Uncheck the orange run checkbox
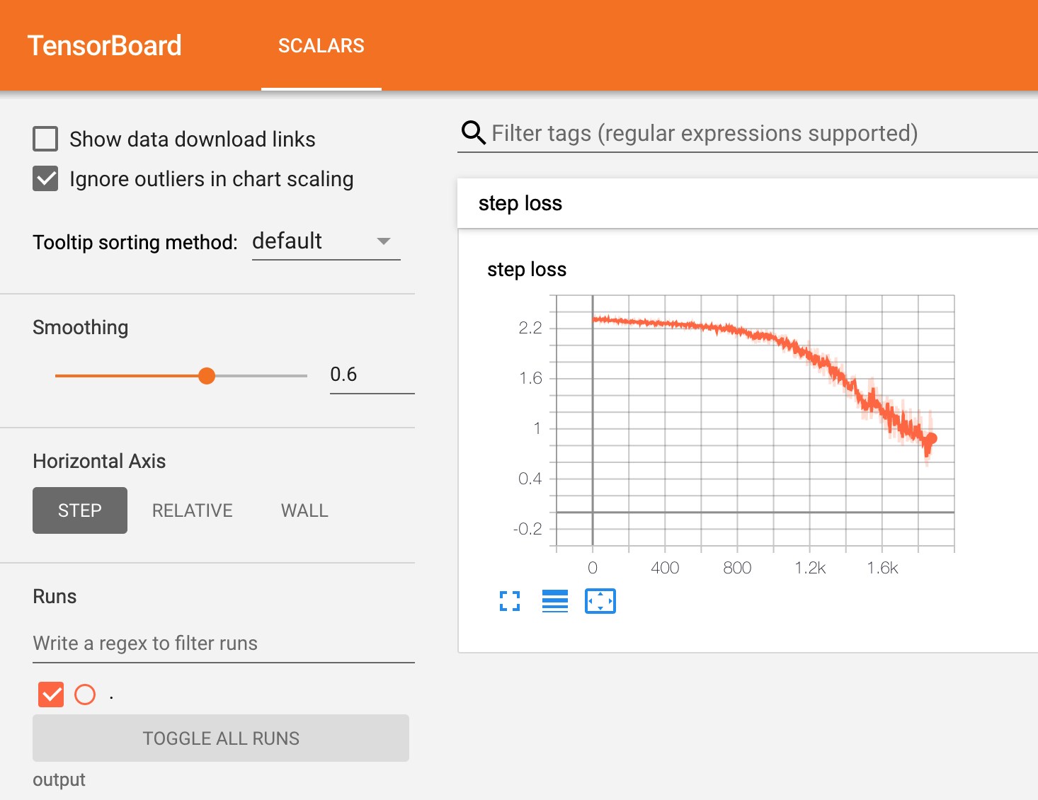The height and width of the screenshot is (800, 1038). click(51, 695)
